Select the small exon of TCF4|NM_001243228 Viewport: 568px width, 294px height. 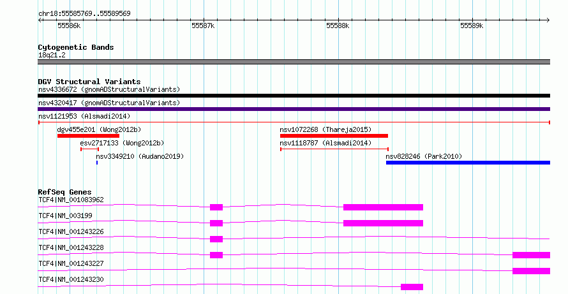pyautogui.click(x=216, y=255)
